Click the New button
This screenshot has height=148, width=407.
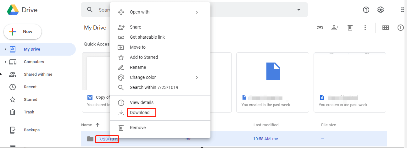pos(23,32)
